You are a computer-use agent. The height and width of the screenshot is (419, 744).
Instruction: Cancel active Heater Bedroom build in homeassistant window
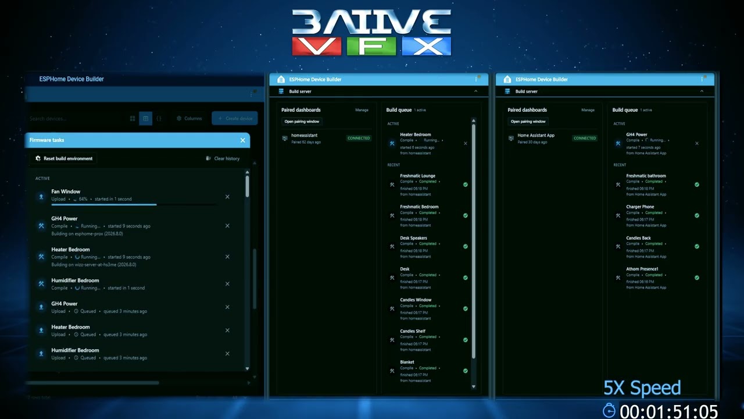click(465, 143)
